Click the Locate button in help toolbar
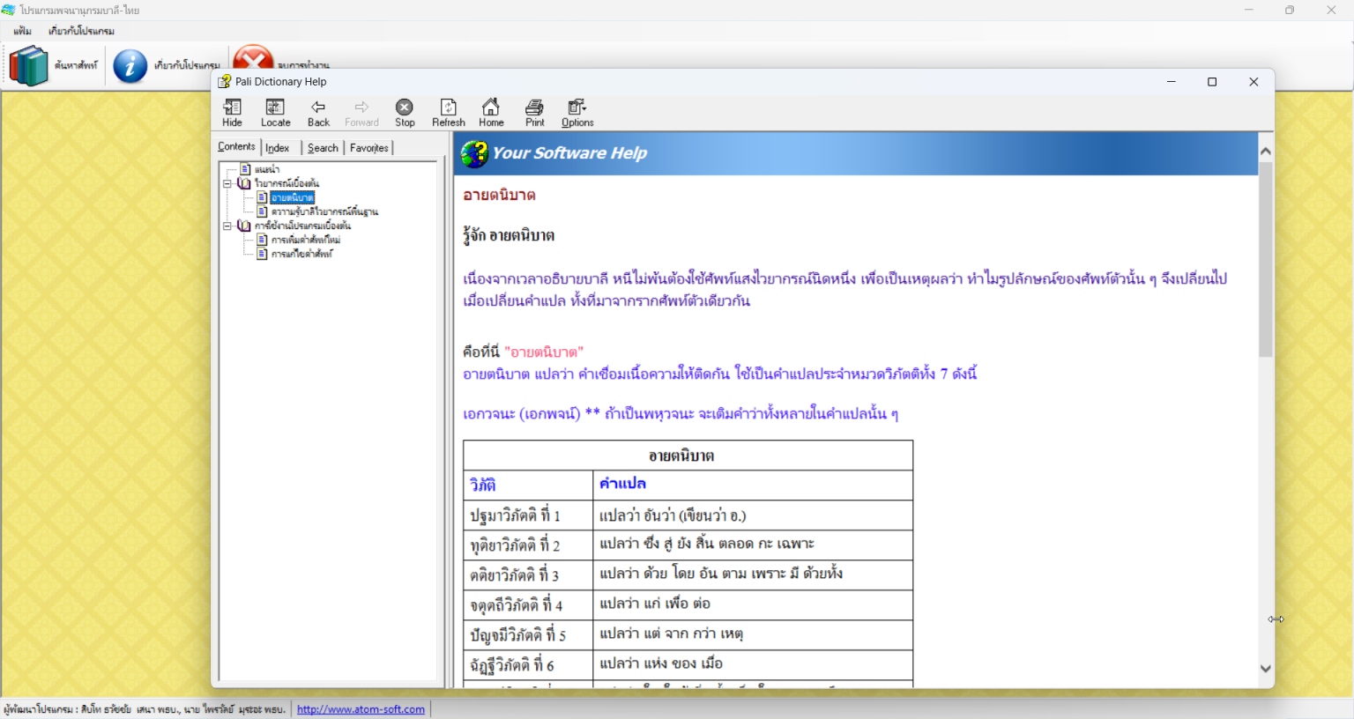1354x719 pixels. click(x=275, y=111)
